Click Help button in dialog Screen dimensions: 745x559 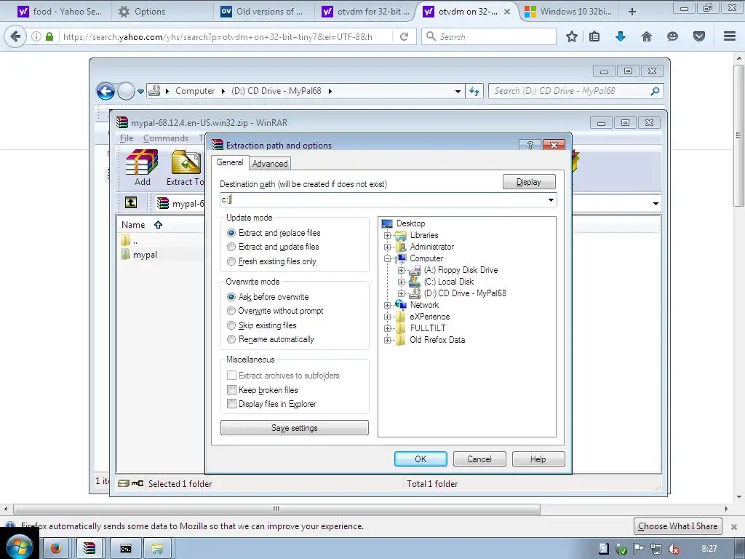[x=538, y=459]
